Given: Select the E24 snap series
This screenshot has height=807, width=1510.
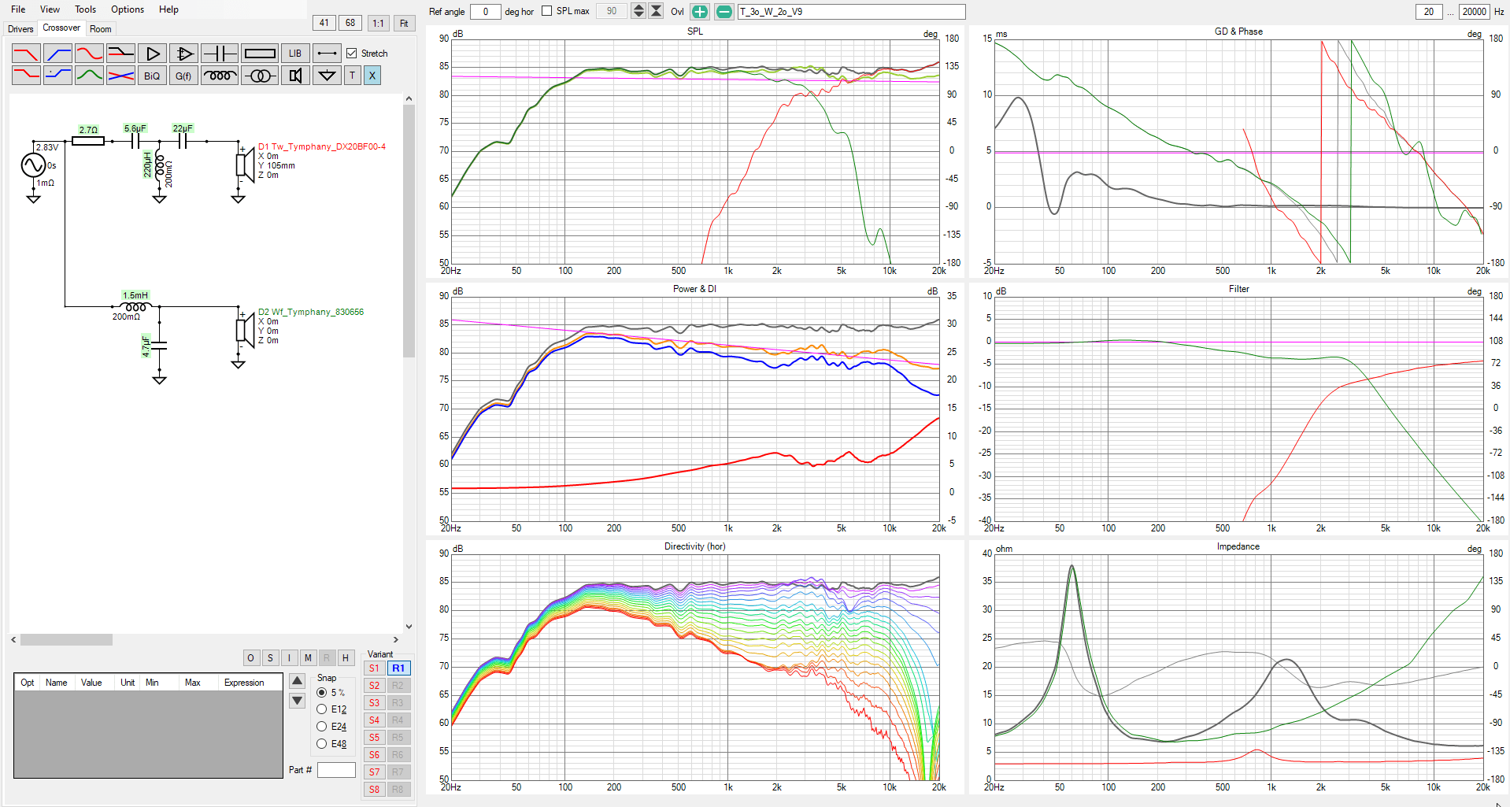Looking at the screenshot, I should coord(321,727).
